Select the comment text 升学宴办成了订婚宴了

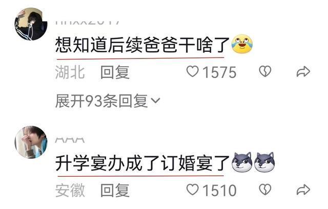[142, 162]
